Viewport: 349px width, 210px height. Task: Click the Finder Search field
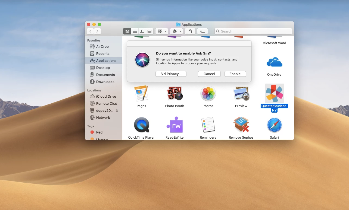click(253, 31)
